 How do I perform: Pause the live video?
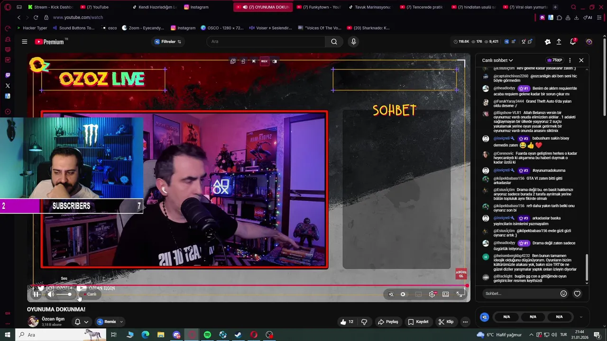pos(36,294)
